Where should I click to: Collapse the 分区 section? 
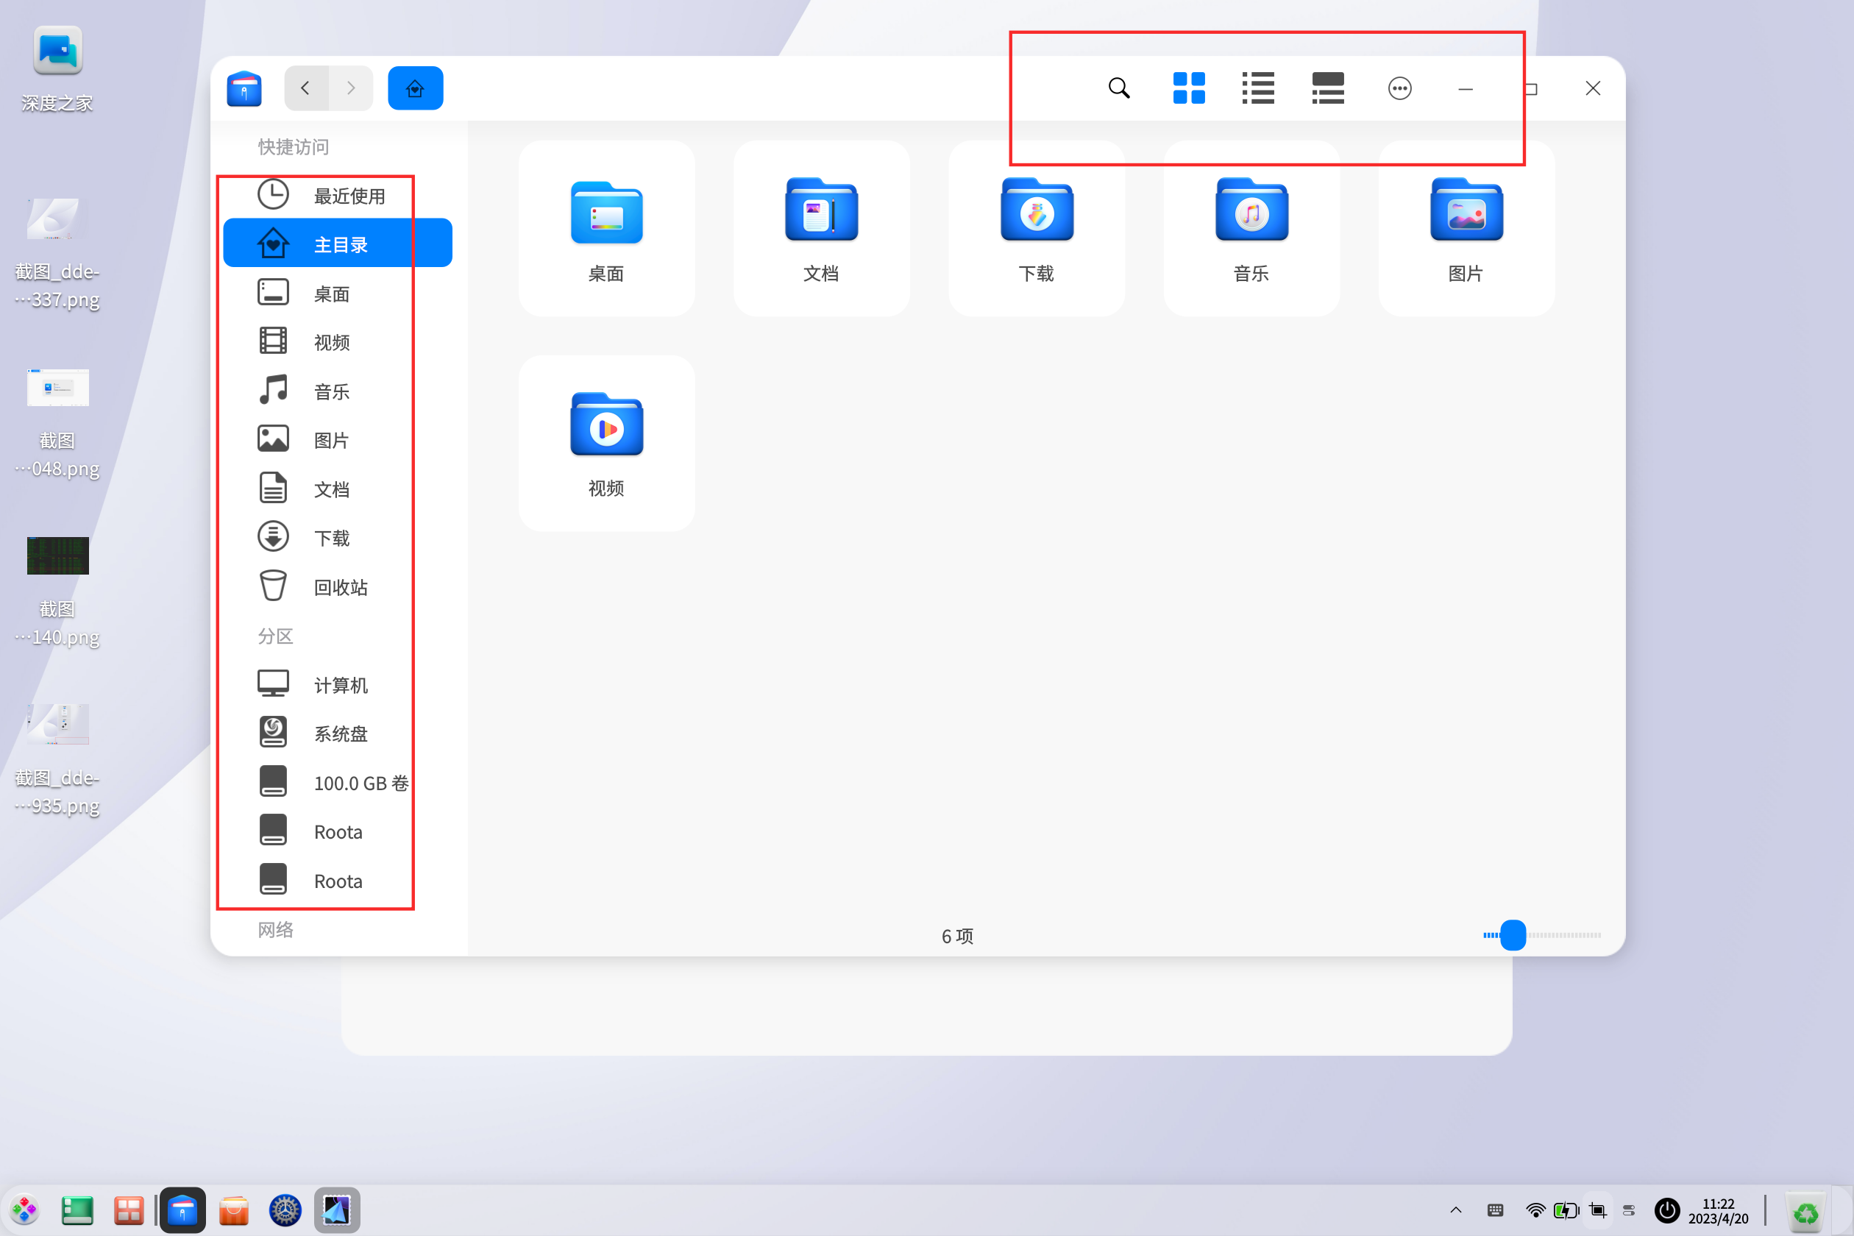click(275, 636)
